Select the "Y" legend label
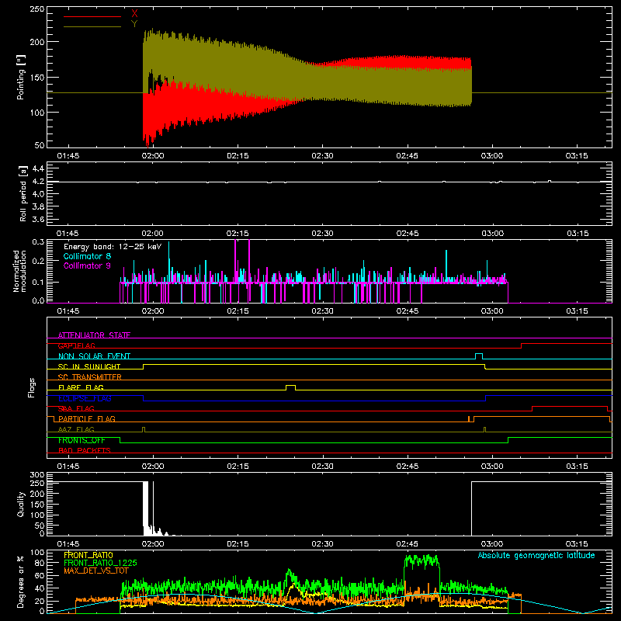Viewport: 621px width, 621px height. 134,24
